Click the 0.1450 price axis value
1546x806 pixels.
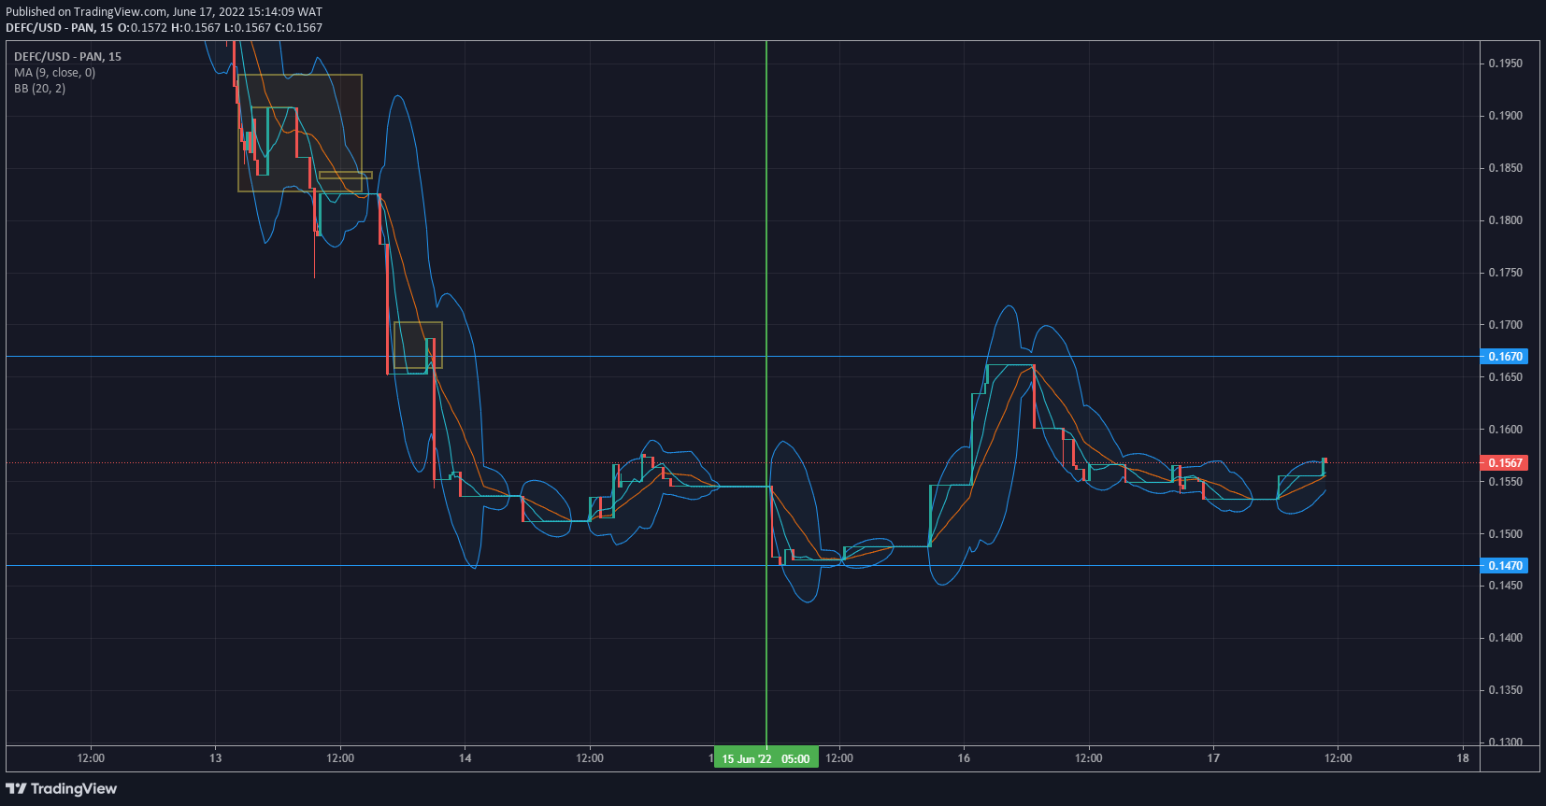click(x=1506, y=586)
